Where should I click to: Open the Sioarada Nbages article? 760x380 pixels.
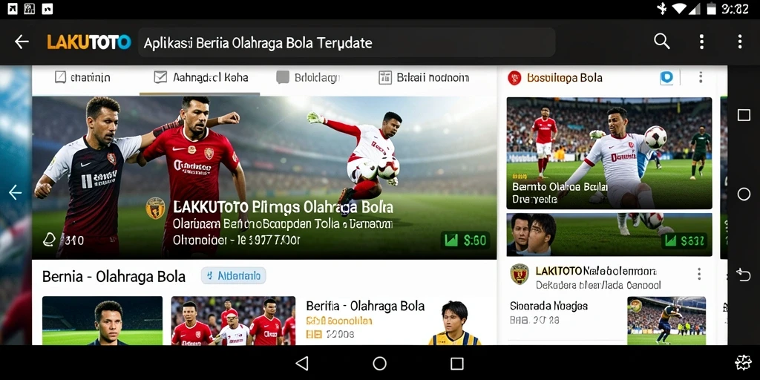pos(548,306)
